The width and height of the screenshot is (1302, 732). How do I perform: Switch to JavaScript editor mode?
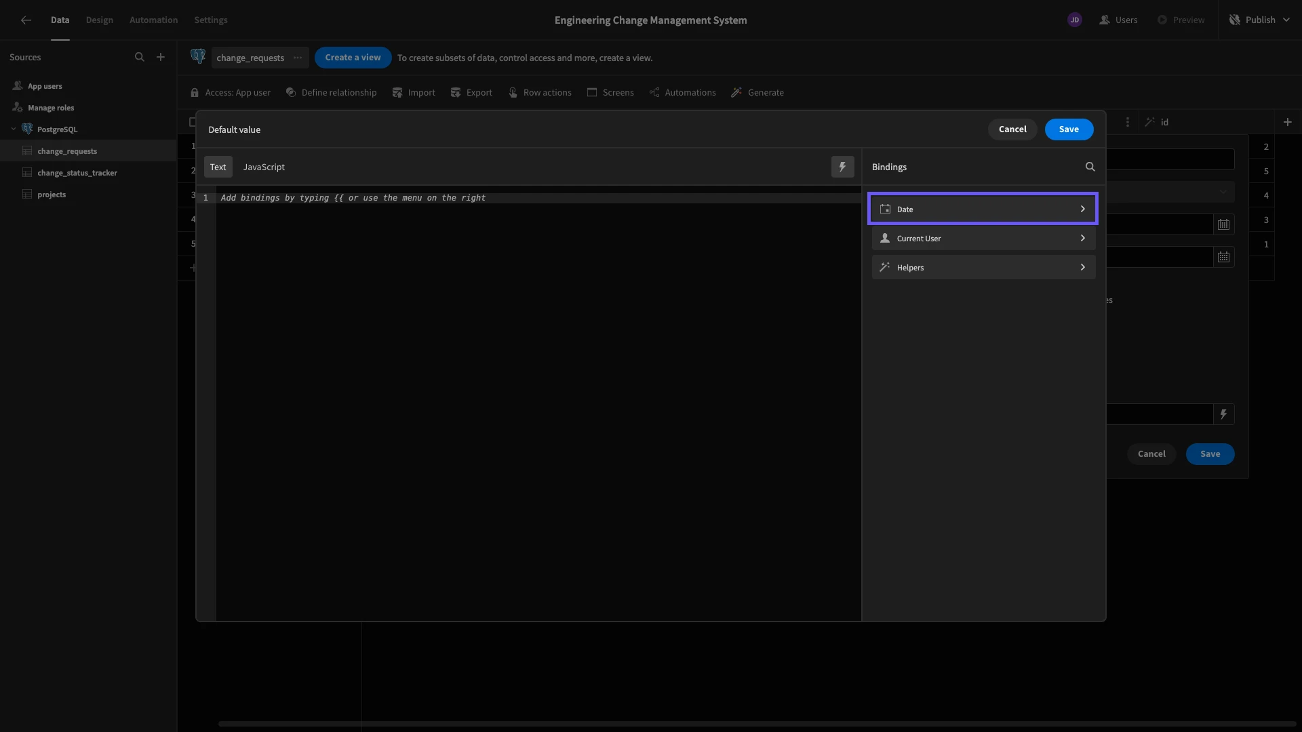(264, 167)
